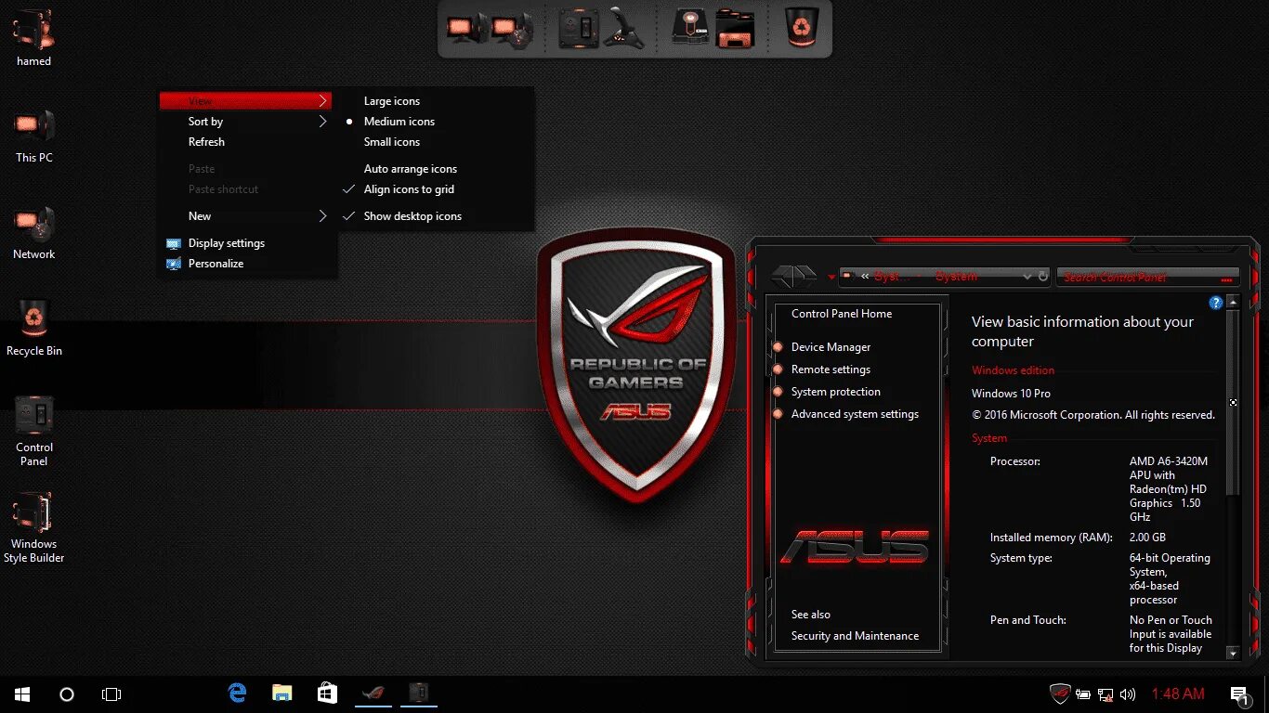Image resolution: width=1269 pixels, height=713 pixels.
Task: Disable Show desktop icons
Action: [412, 215]
